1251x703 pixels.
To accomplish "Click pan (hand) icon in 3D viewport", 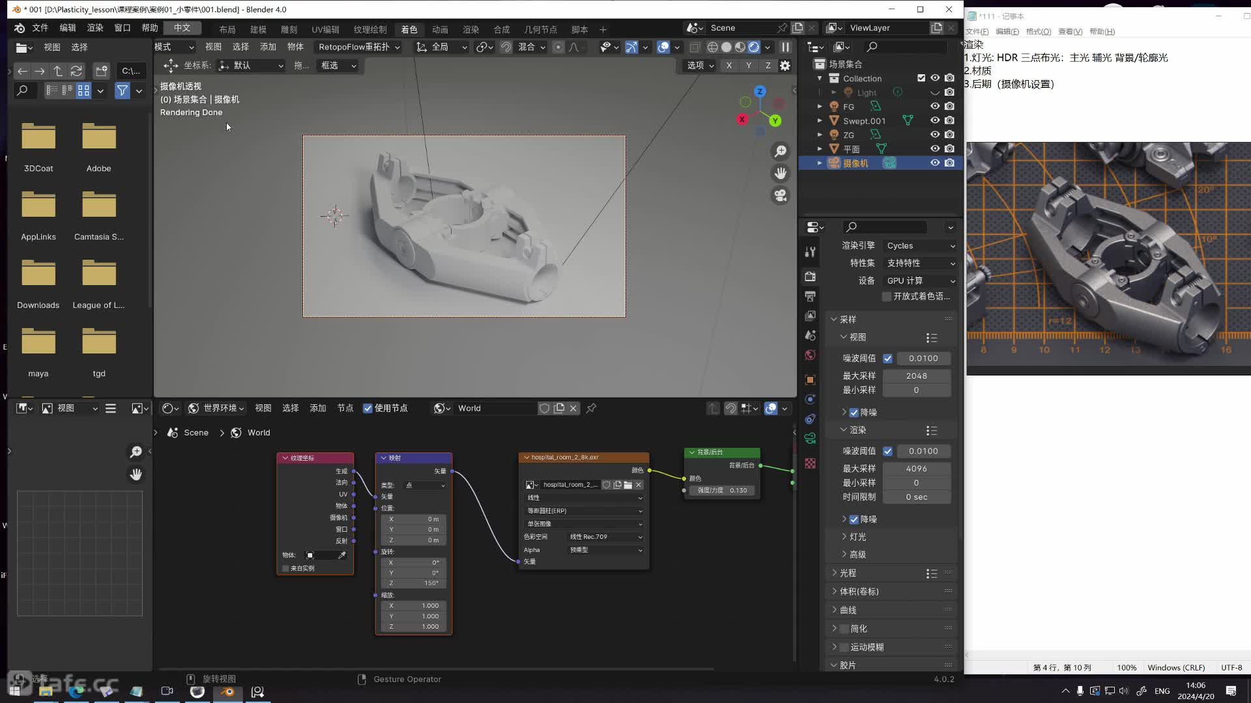I will [780, 173].
